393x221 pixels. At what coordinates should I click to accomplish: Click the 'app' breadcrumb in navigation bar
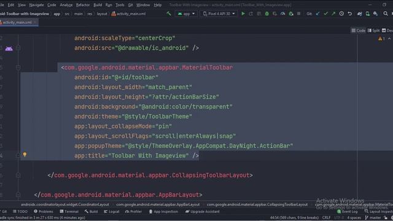(57, 14)
